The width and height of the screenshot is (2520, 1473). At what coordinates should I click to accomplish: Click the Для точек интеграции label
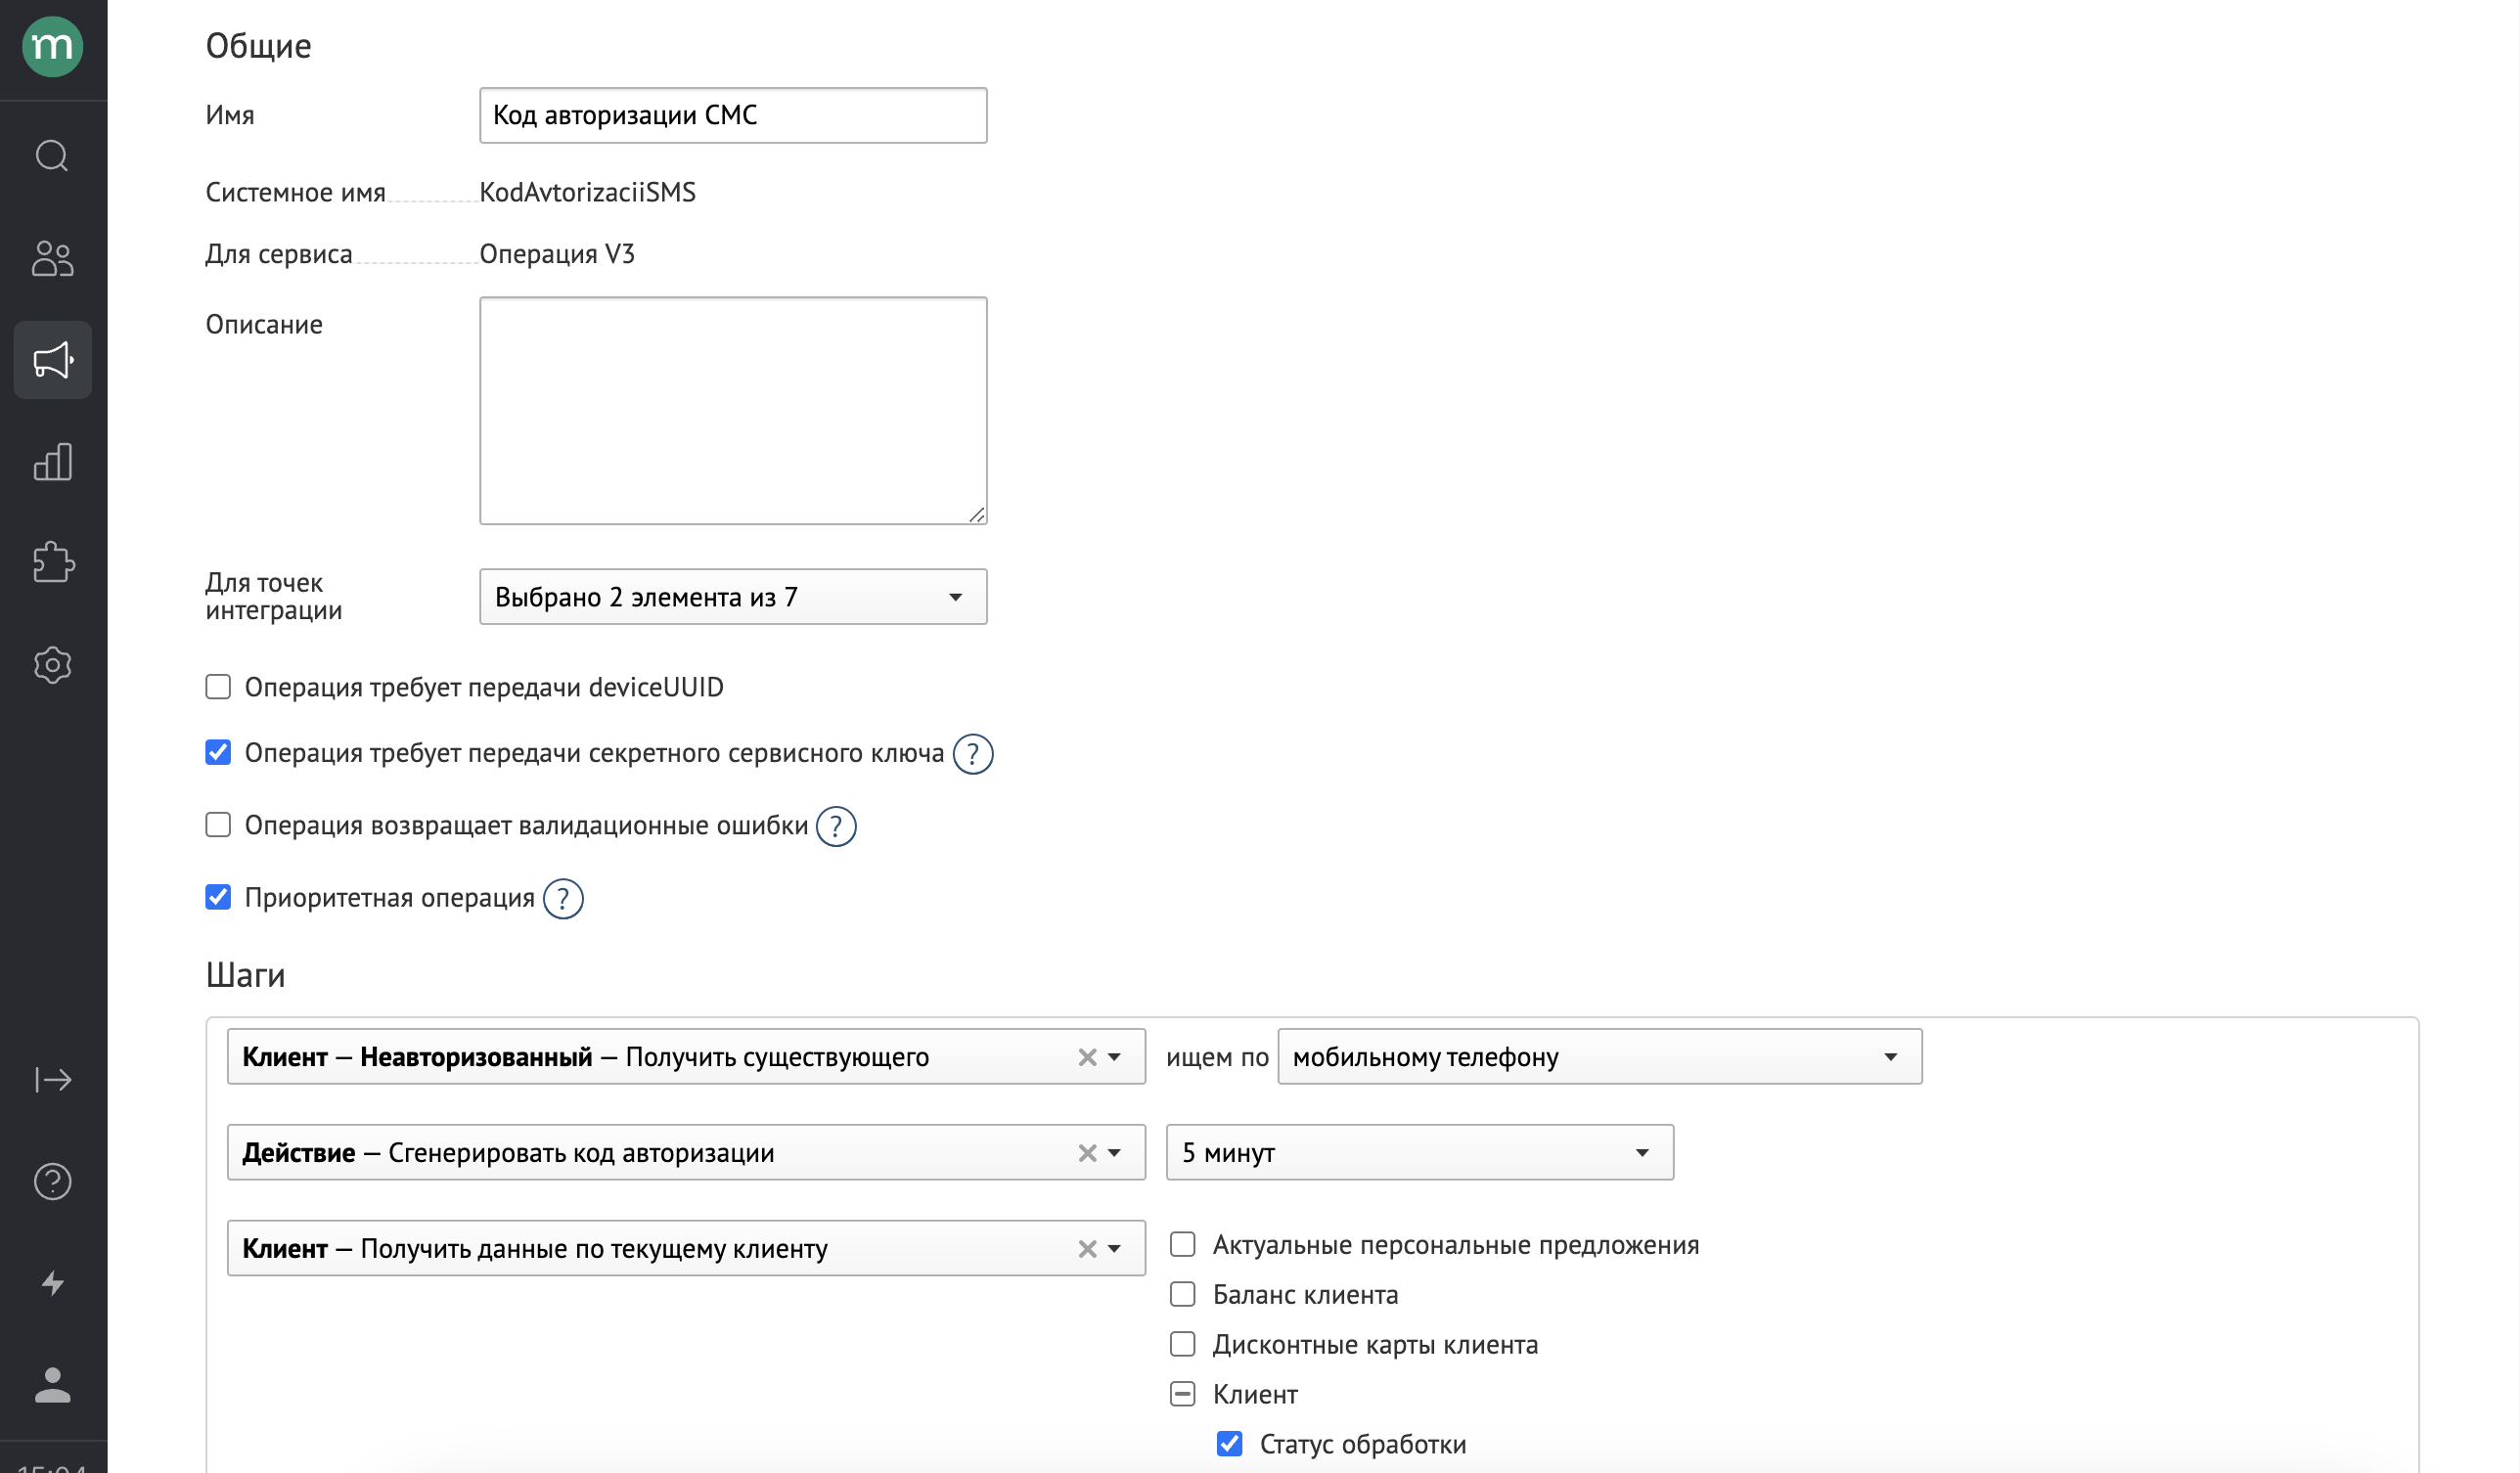click(273, 597)
